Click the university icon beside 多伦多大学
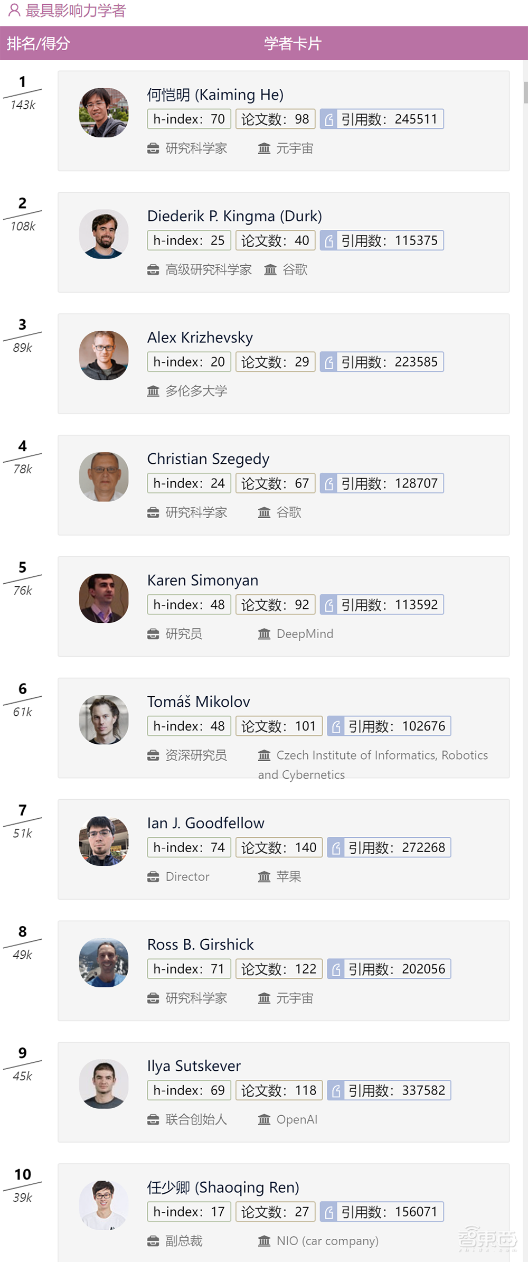528x1262 pixels. 152,391
